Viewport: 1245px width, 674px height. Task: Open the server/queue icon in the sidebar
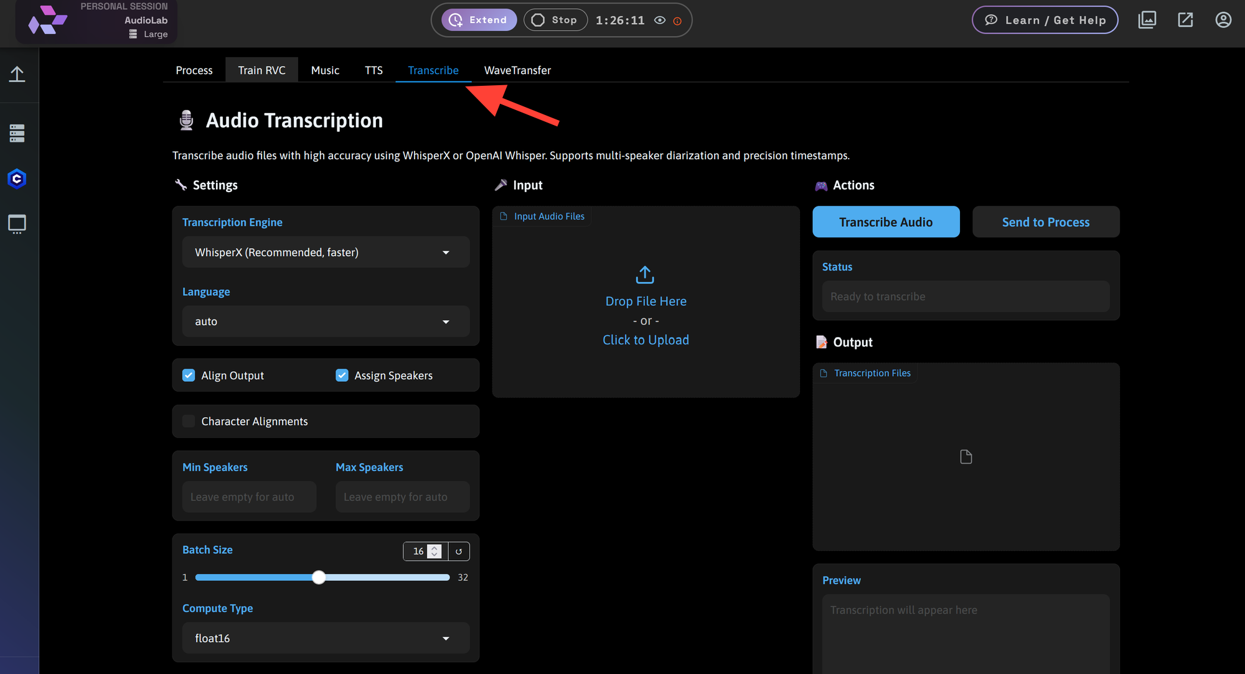point(17,132)
